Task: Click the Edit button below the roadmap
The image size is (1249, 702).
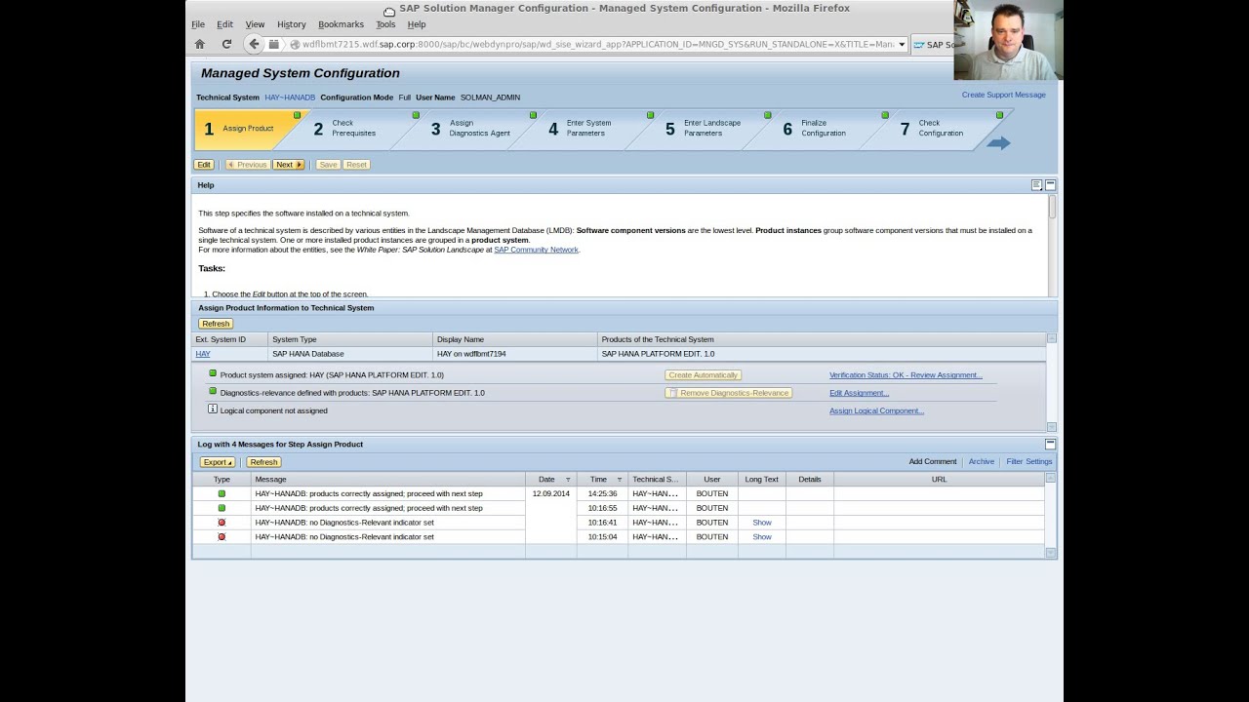Action: click(x=203, y=165)
